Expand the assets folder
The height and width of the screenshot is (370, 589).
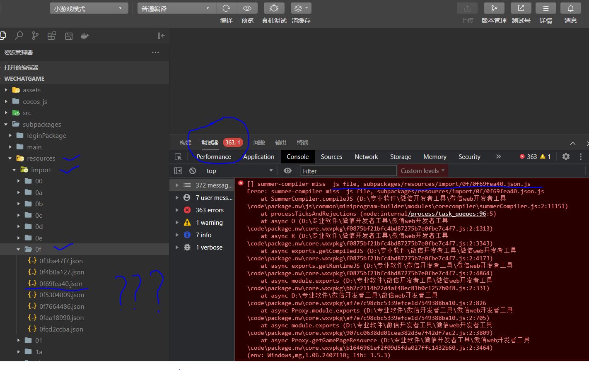coord(6,90)
